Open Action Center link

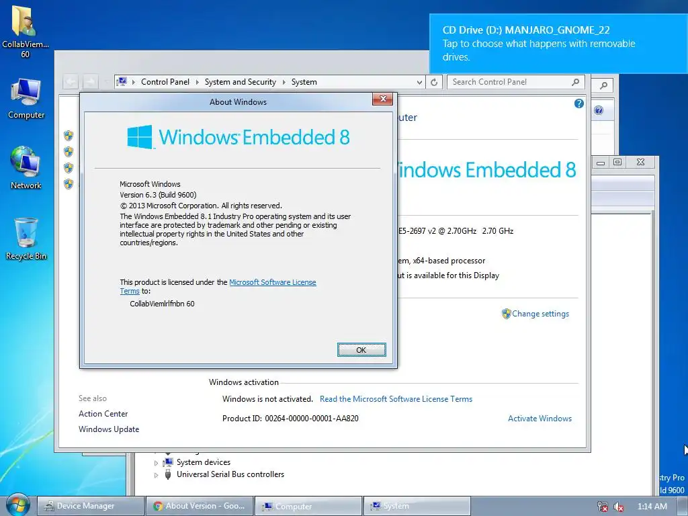[103, 414]
